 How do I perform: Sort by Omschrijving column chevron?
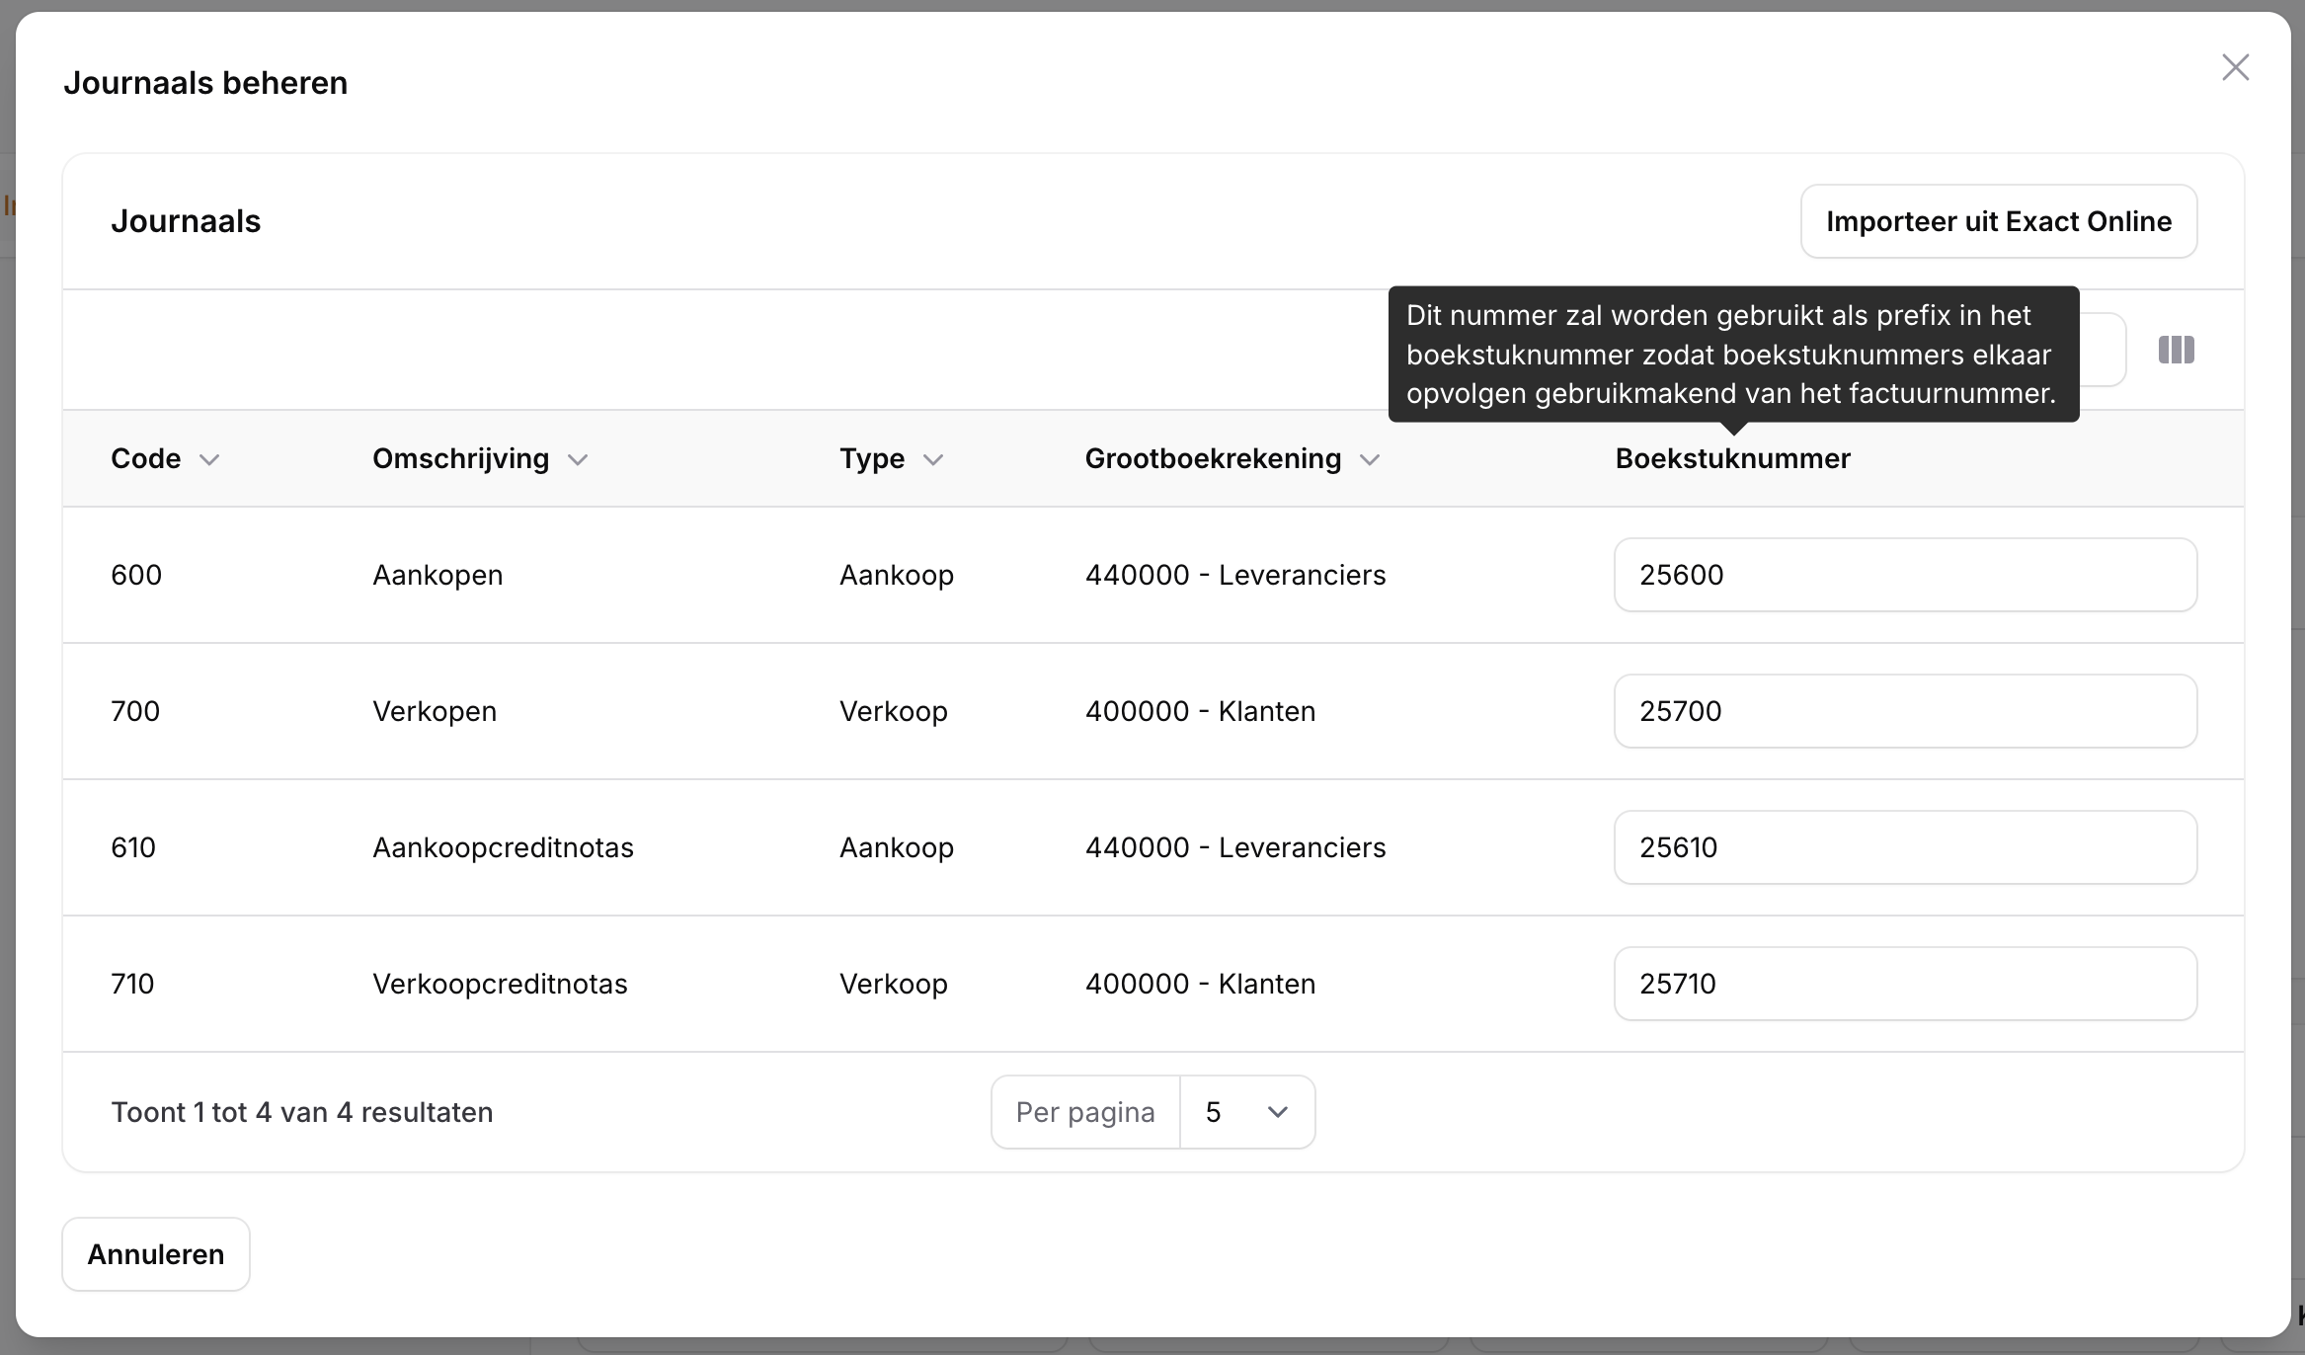578,459
